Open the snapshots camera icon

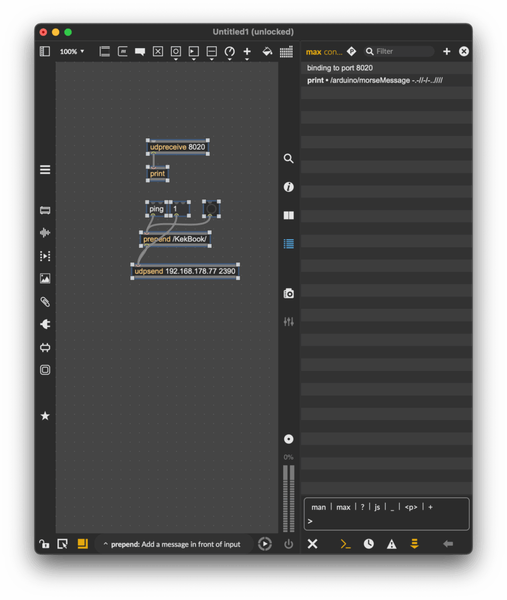[x=288, y=294]
